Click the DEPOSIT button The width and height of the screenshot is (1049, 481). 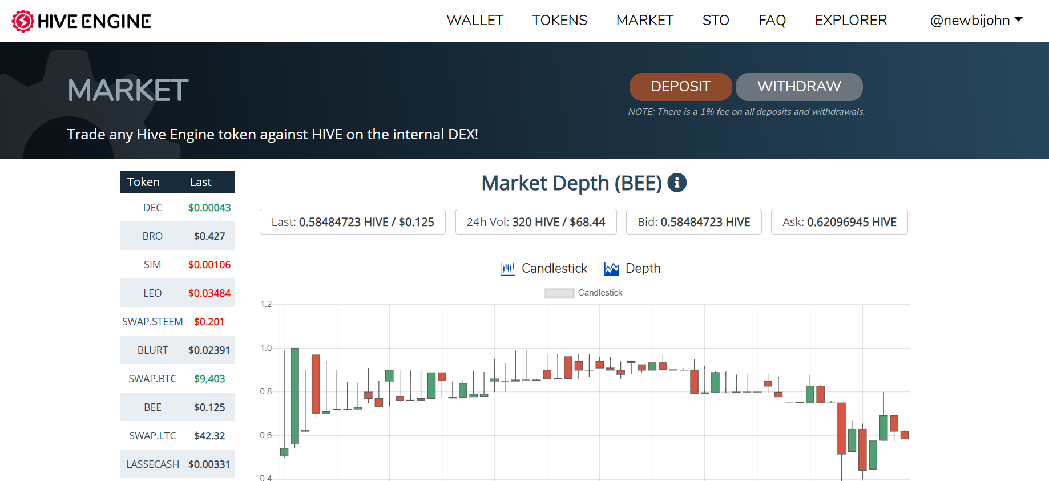681,87
